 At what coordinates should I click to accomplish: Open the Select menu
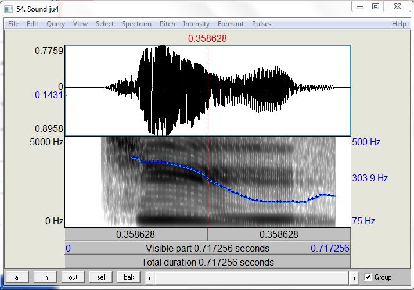coord(105,24)
